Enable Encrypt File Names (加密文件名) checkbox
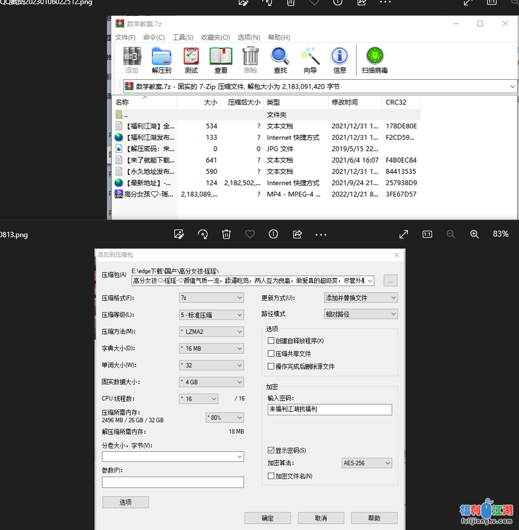 coord(271,476)
